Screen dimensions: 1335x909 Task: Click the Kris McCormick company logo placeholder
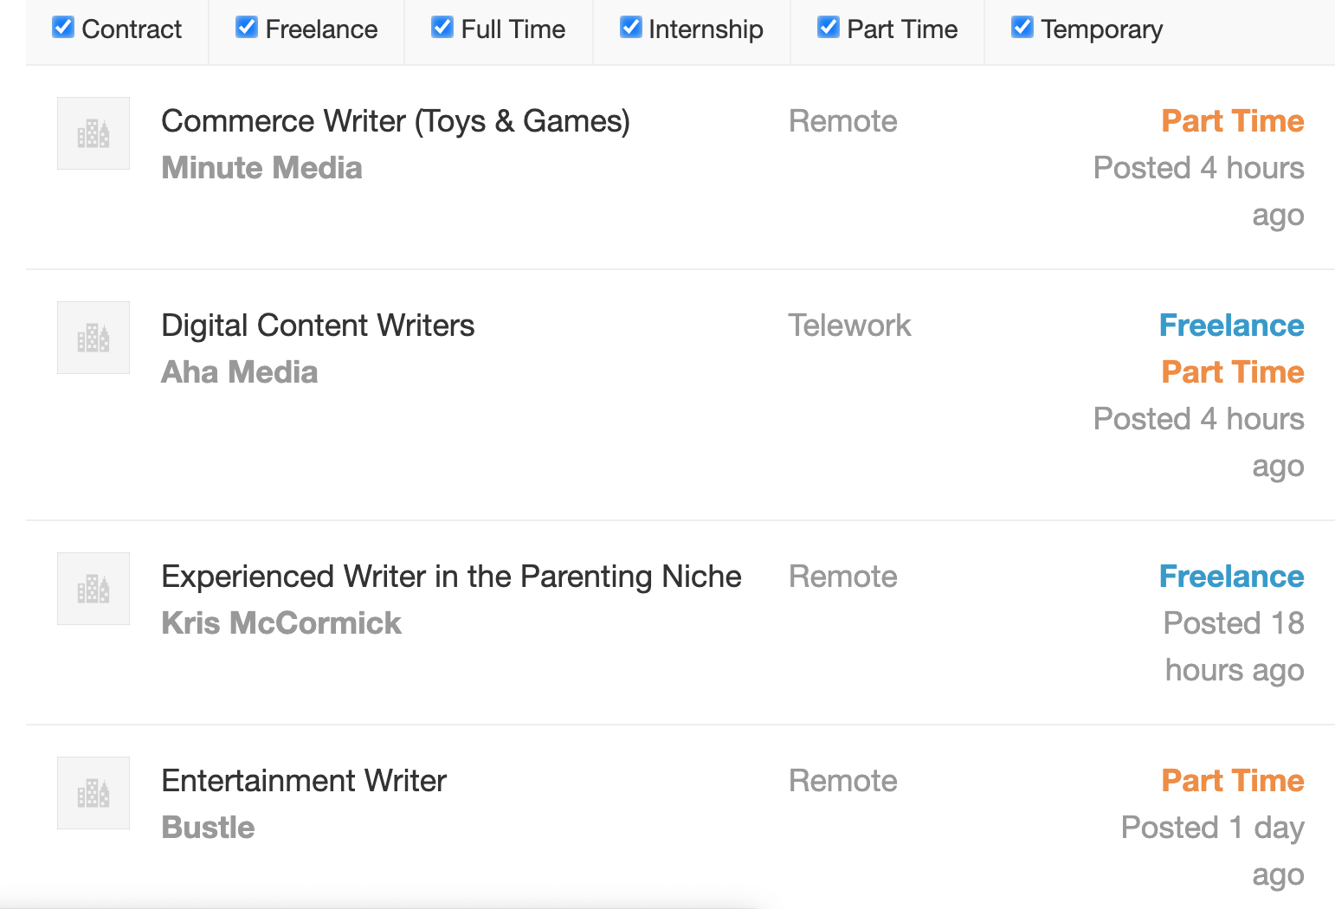point(94,589)
